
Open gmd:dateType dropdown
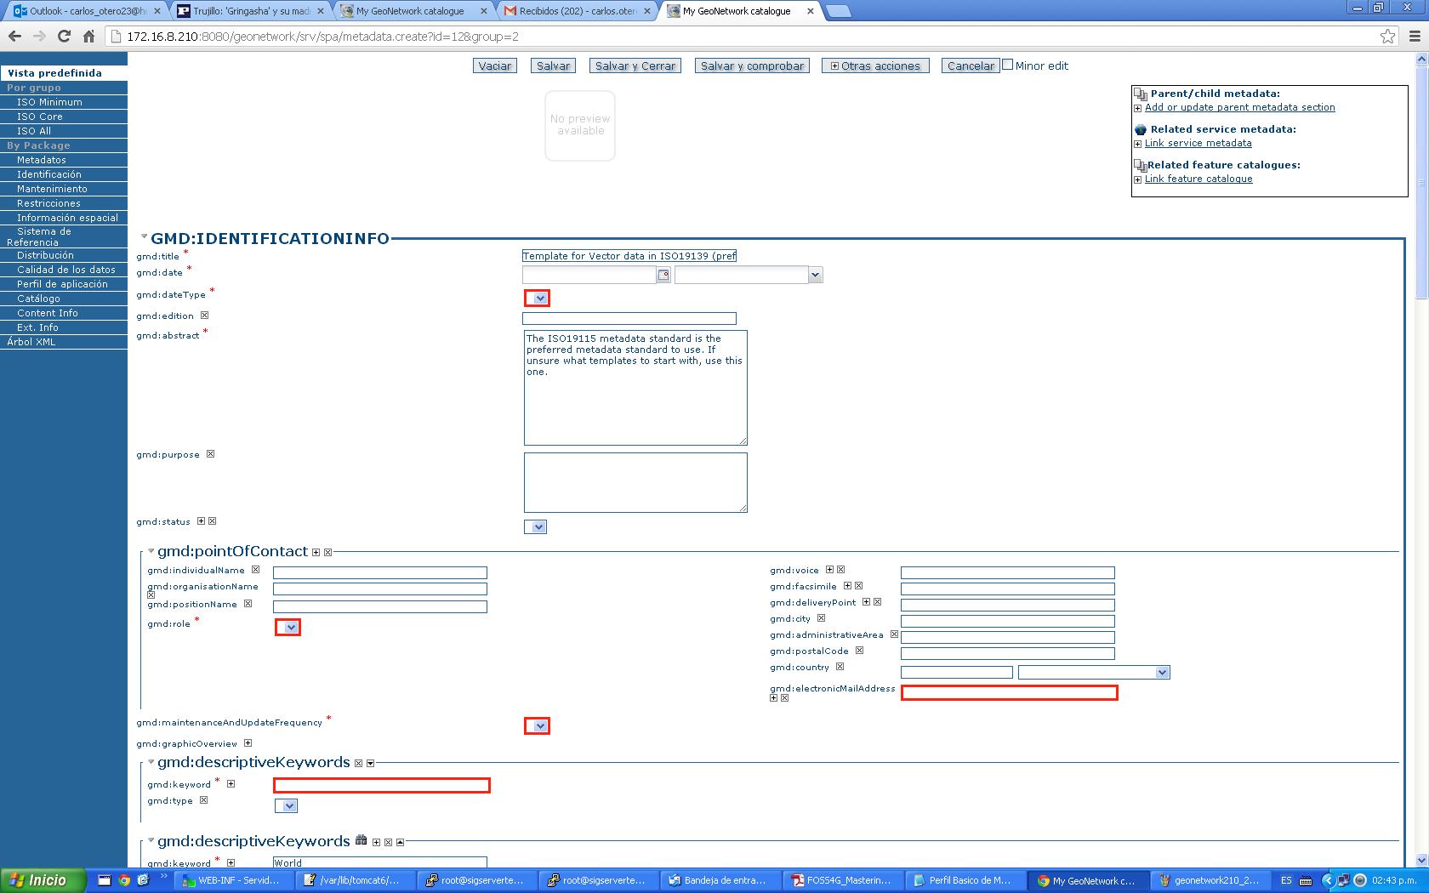tap(537, 299)
